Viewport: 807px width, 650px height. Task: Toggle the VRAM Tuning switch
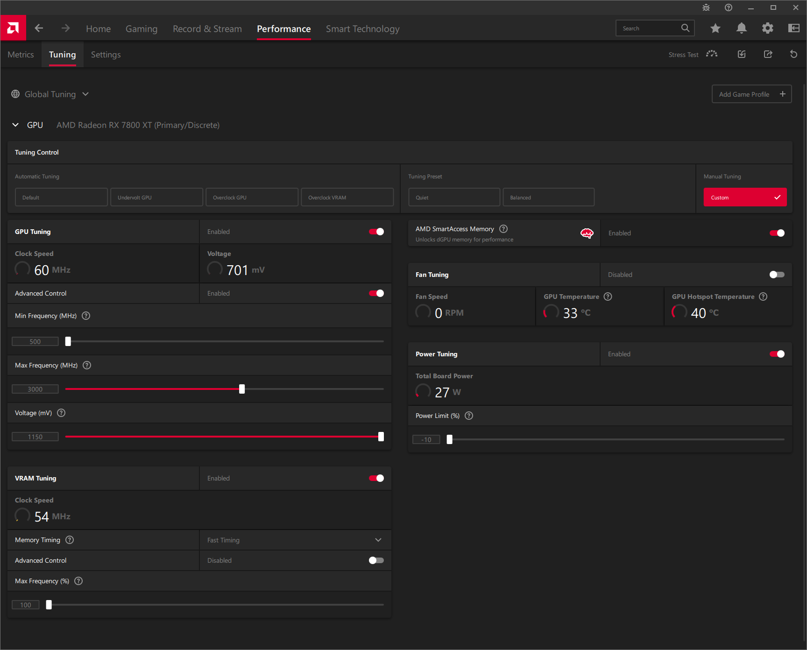[376, 478]
